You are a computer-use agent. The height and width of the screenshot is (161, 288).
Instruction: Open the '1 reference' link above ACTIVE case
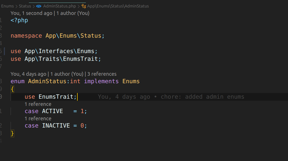pyautogui.click(x=38, y=104)
